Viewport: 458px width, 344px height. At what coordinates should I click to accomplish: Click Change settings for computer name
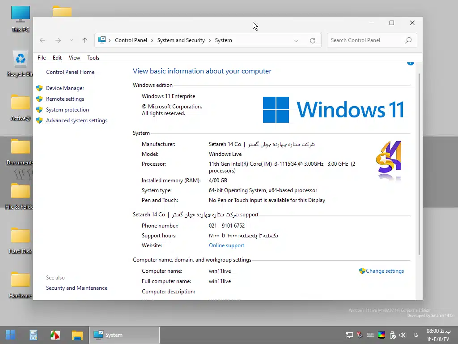point(384,271)
